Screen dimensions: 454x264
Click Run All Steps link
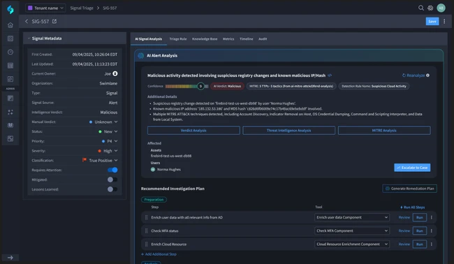[413, 207]
